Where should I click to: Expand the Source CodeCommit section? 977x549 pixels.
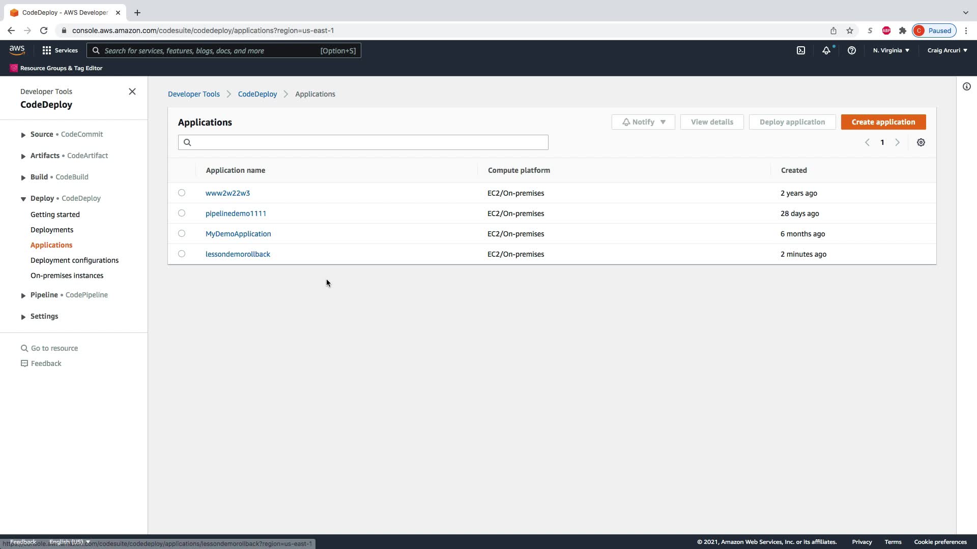[23, 135]
